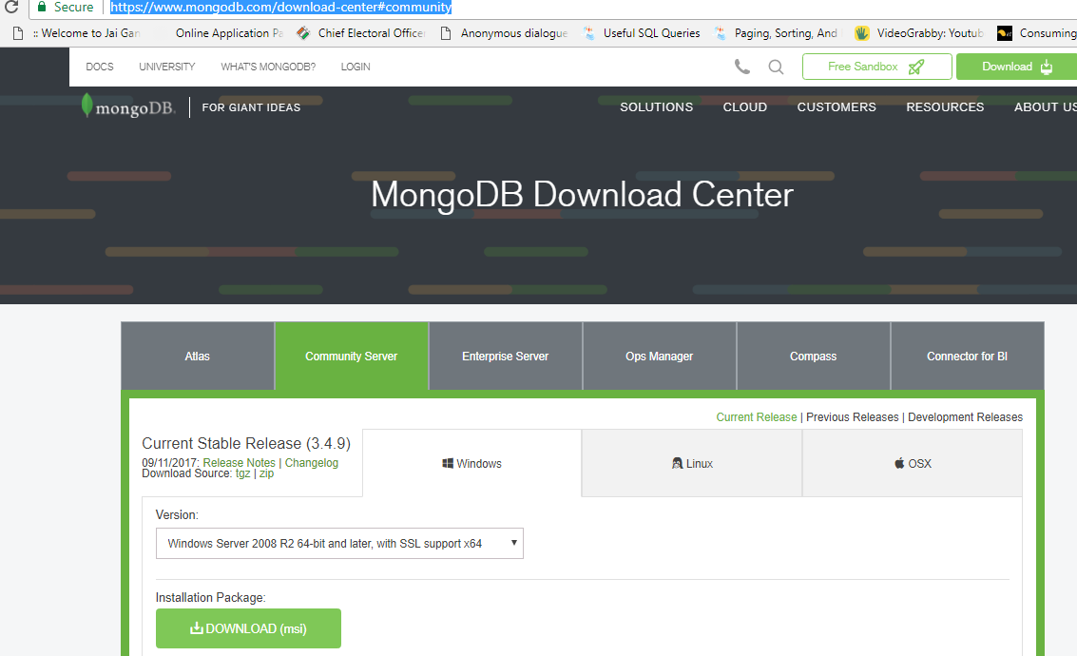Switch to the Enterprise Server tab
Viewport: 1077px width, 656px height.
pyautogui.click(x=505, y=356)
